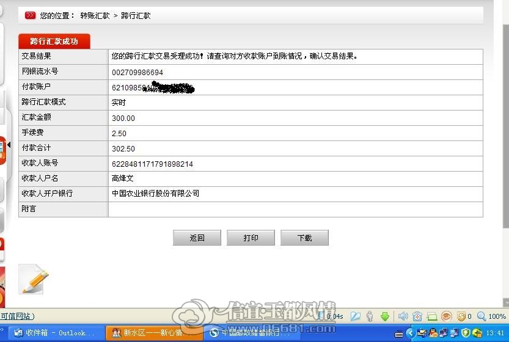This screenshot has height=342, width=509.
Task: Click the 打印 print button
Action: (251, 238)
